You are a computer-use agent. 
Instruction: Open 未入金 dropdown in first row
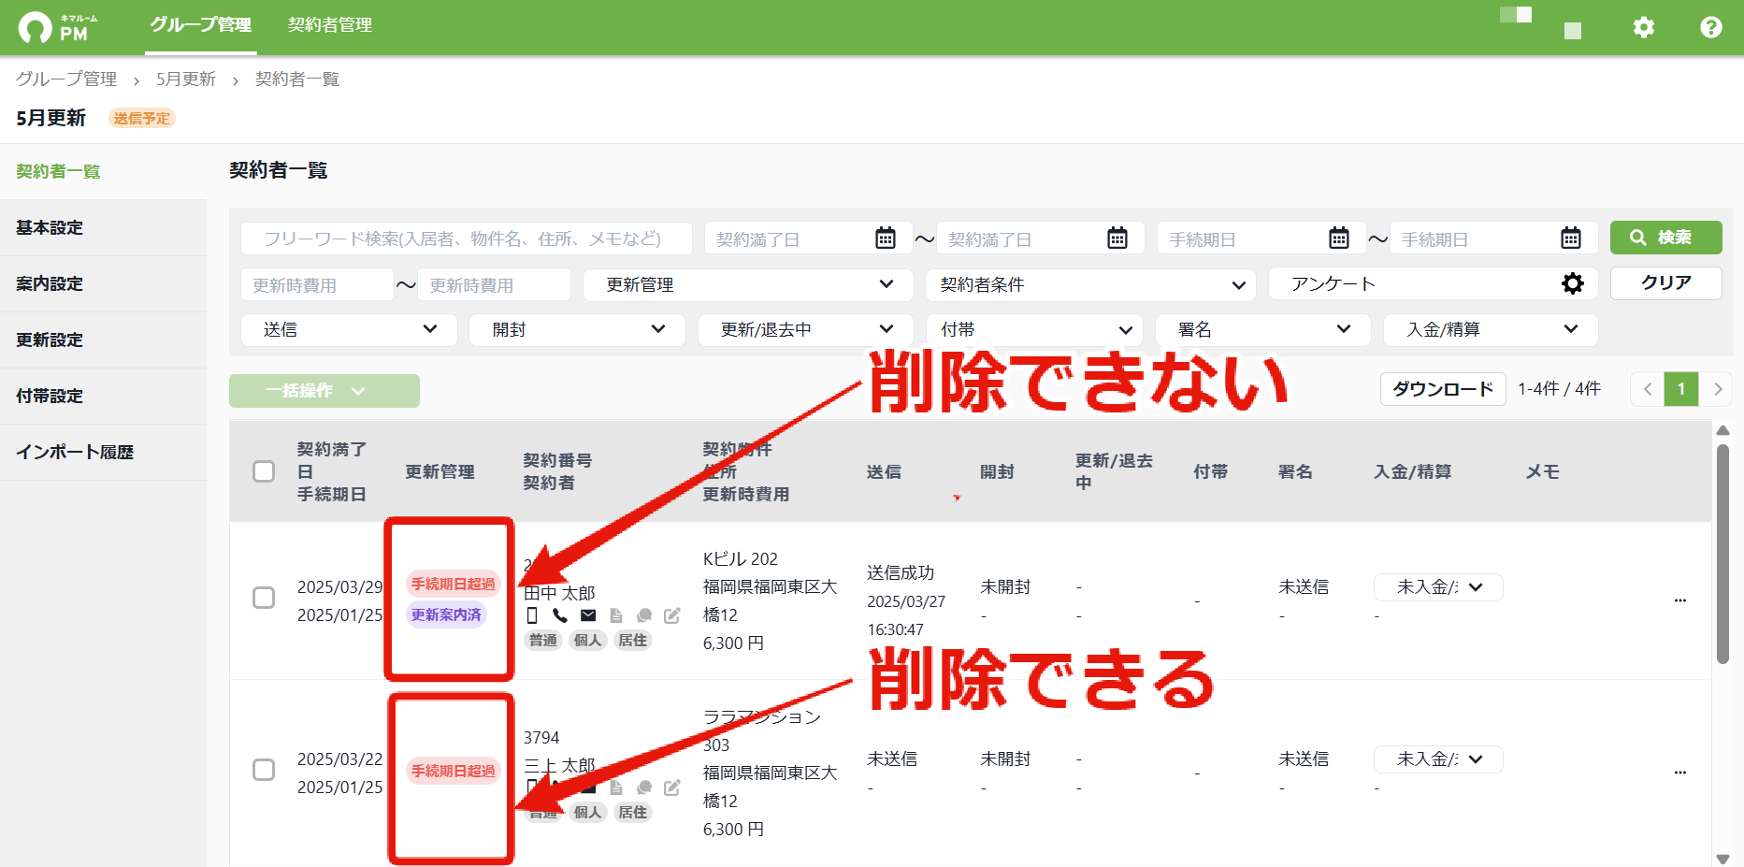coord(1438,587)
